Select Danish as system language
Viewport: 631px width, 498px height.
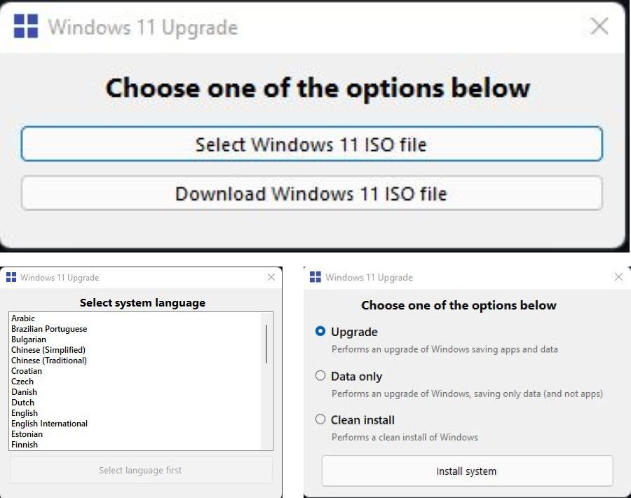pos(24,392)
